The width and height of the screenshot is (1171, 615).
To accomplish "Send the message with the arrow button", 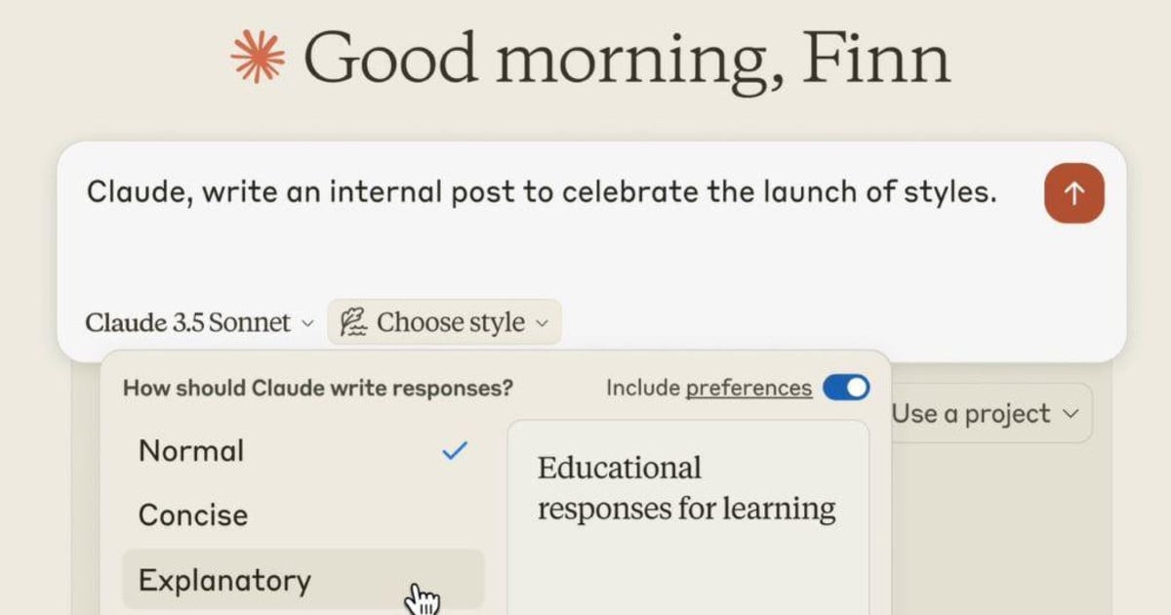I will [1074, 193].
